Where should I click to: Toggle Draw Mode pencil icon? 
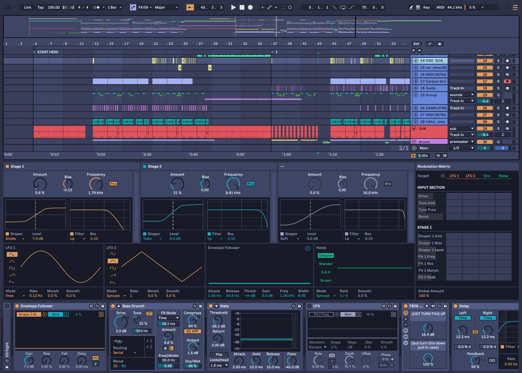[411, 7]
